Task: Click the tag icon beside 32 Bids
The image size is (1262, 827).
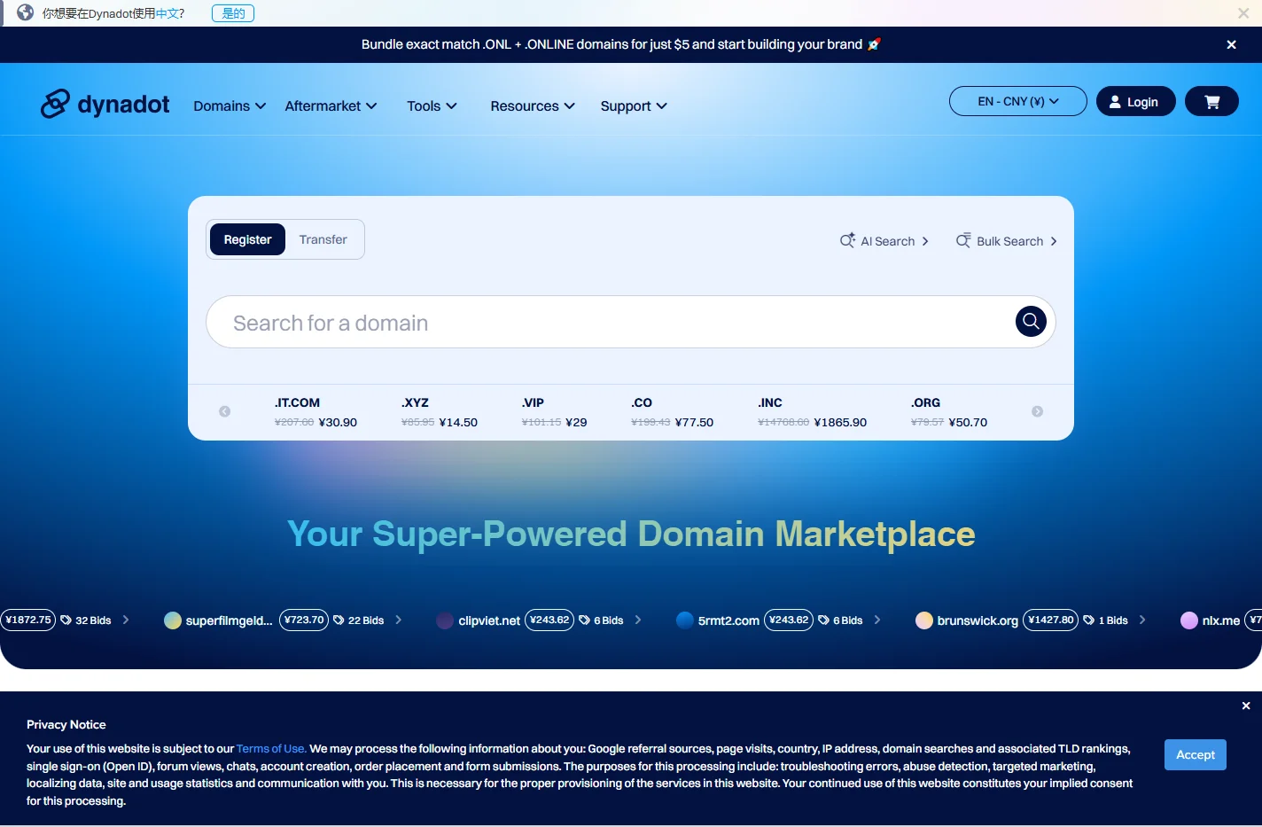Action: [66, 620]
